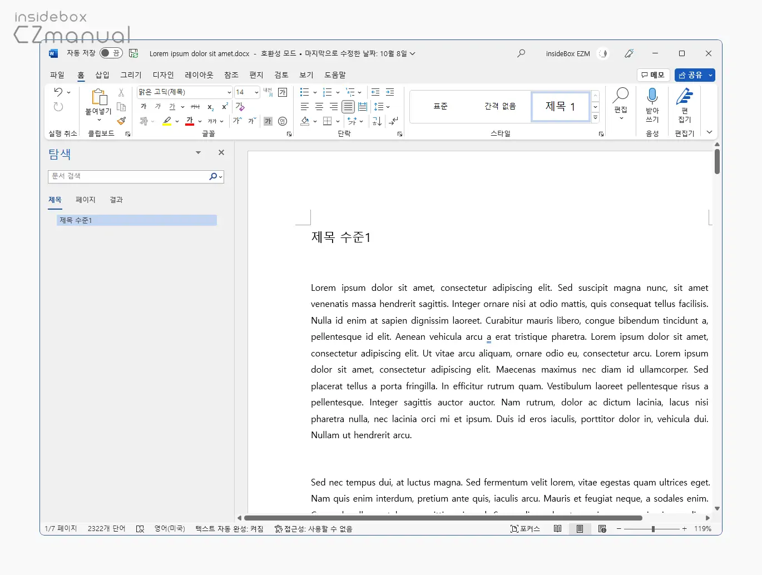Toggle italic formatting

pos(157,106)
